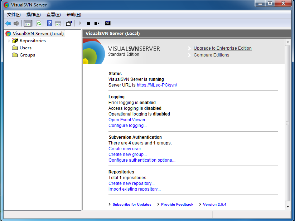Click the Start service play icon
The height and width of the screenshot is (221, 295).
[x=80, y=23]
